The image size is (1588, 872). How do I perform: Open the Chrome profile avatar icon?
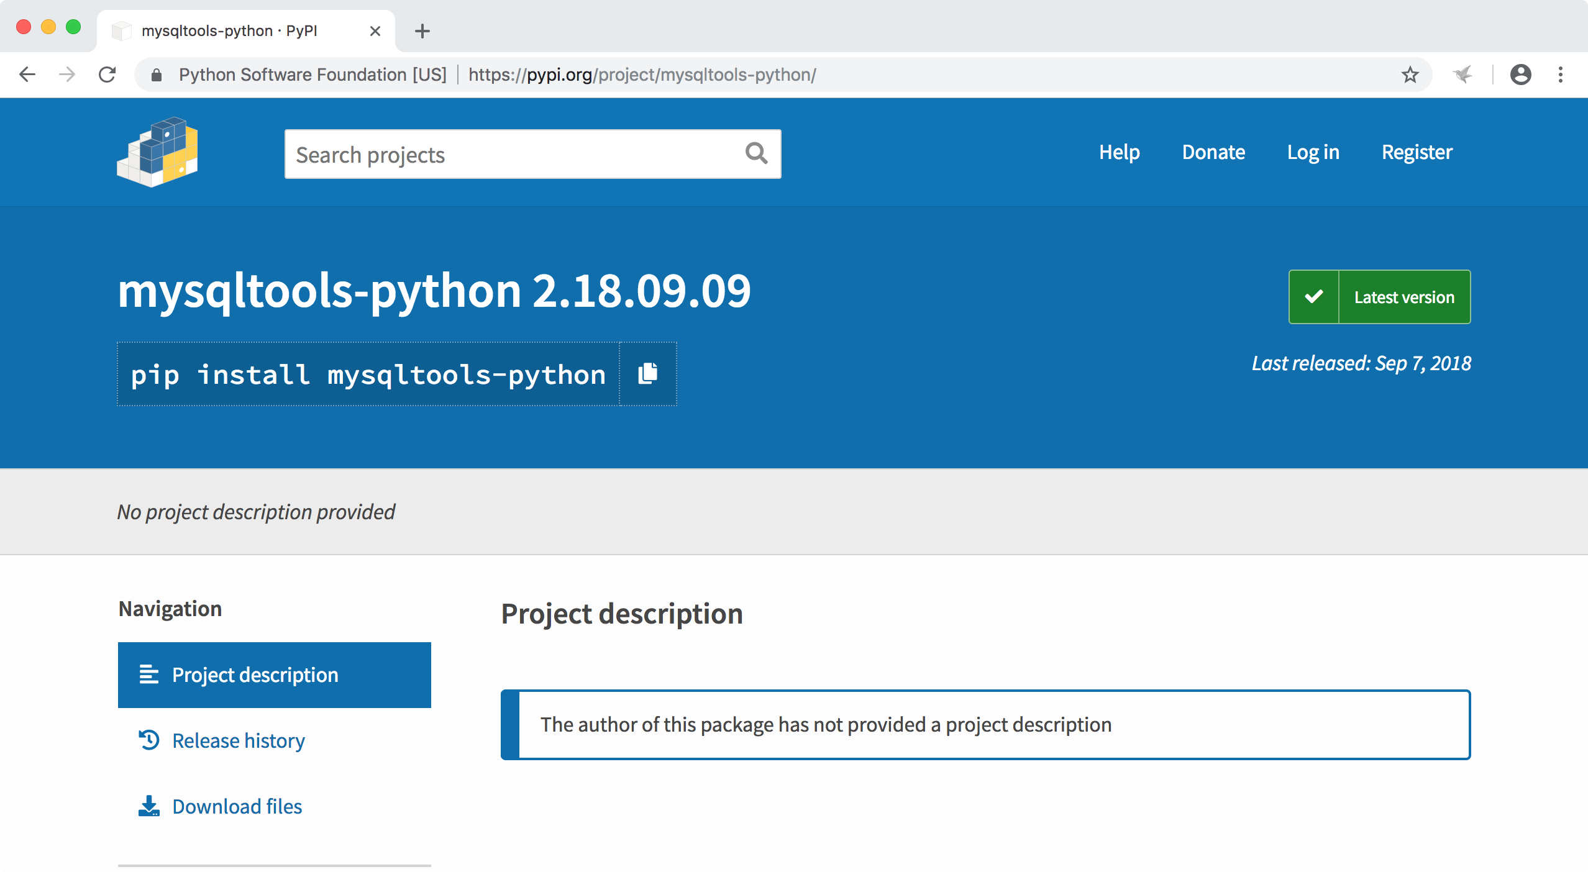click(x=1520, y=75)
